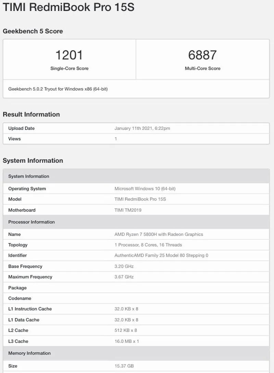274x373 pixels.
Task: Click the "Model" row label
Action: [15, 199]
